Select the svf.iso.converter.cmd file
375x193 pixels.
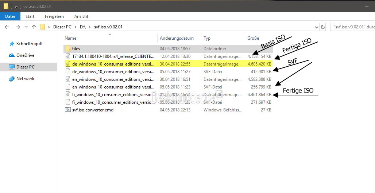168,110
